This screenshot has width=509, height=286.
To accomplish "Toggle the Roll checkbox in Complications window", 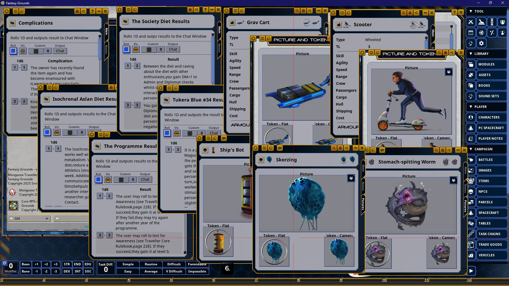I will 13,51.
